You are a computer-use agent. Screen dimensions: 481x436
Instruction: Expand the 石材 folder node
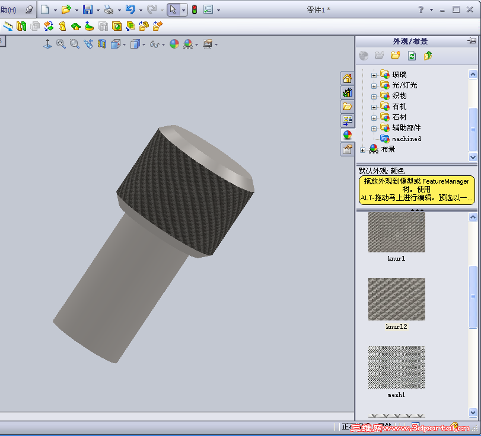pos(374,118)
